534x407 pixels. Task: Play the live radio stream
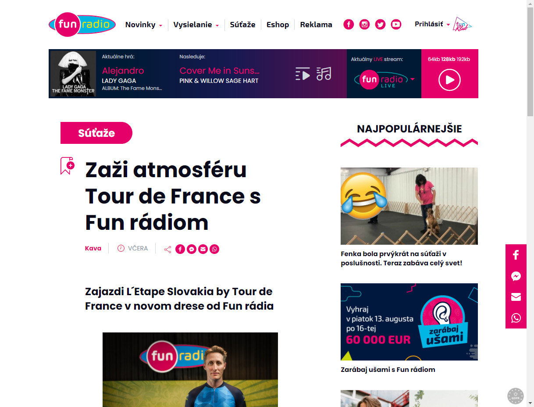449,80
